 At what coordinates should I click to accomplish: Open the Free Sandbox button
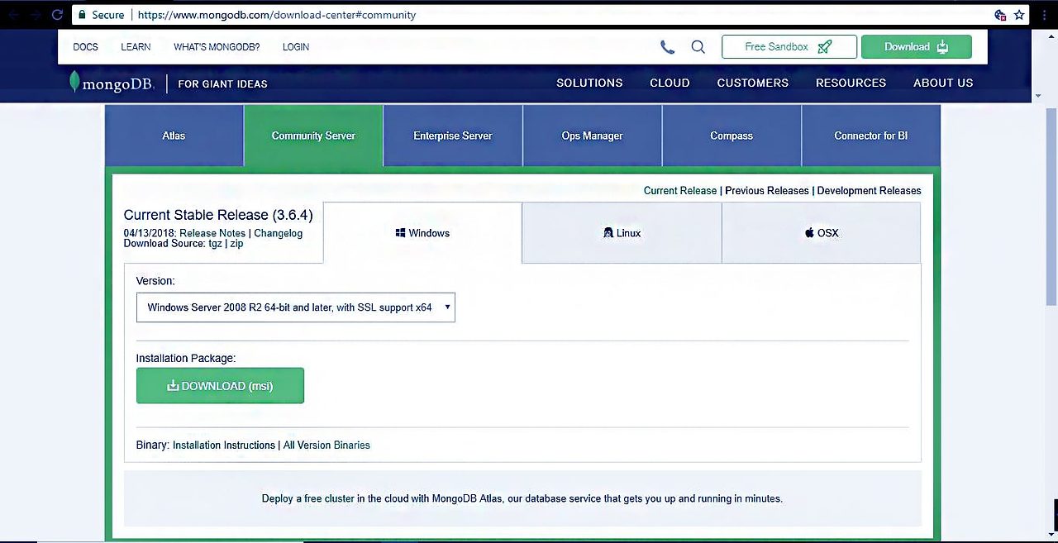pos(789,47)
